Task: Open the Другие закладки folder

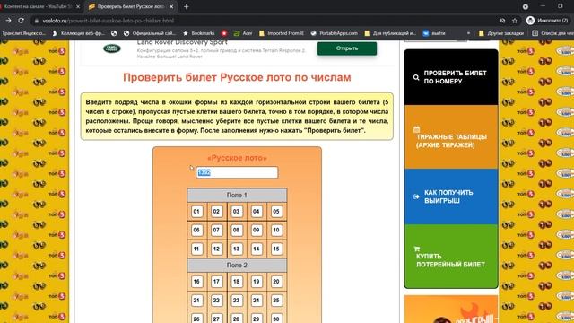Action: [x=501, y=33]
